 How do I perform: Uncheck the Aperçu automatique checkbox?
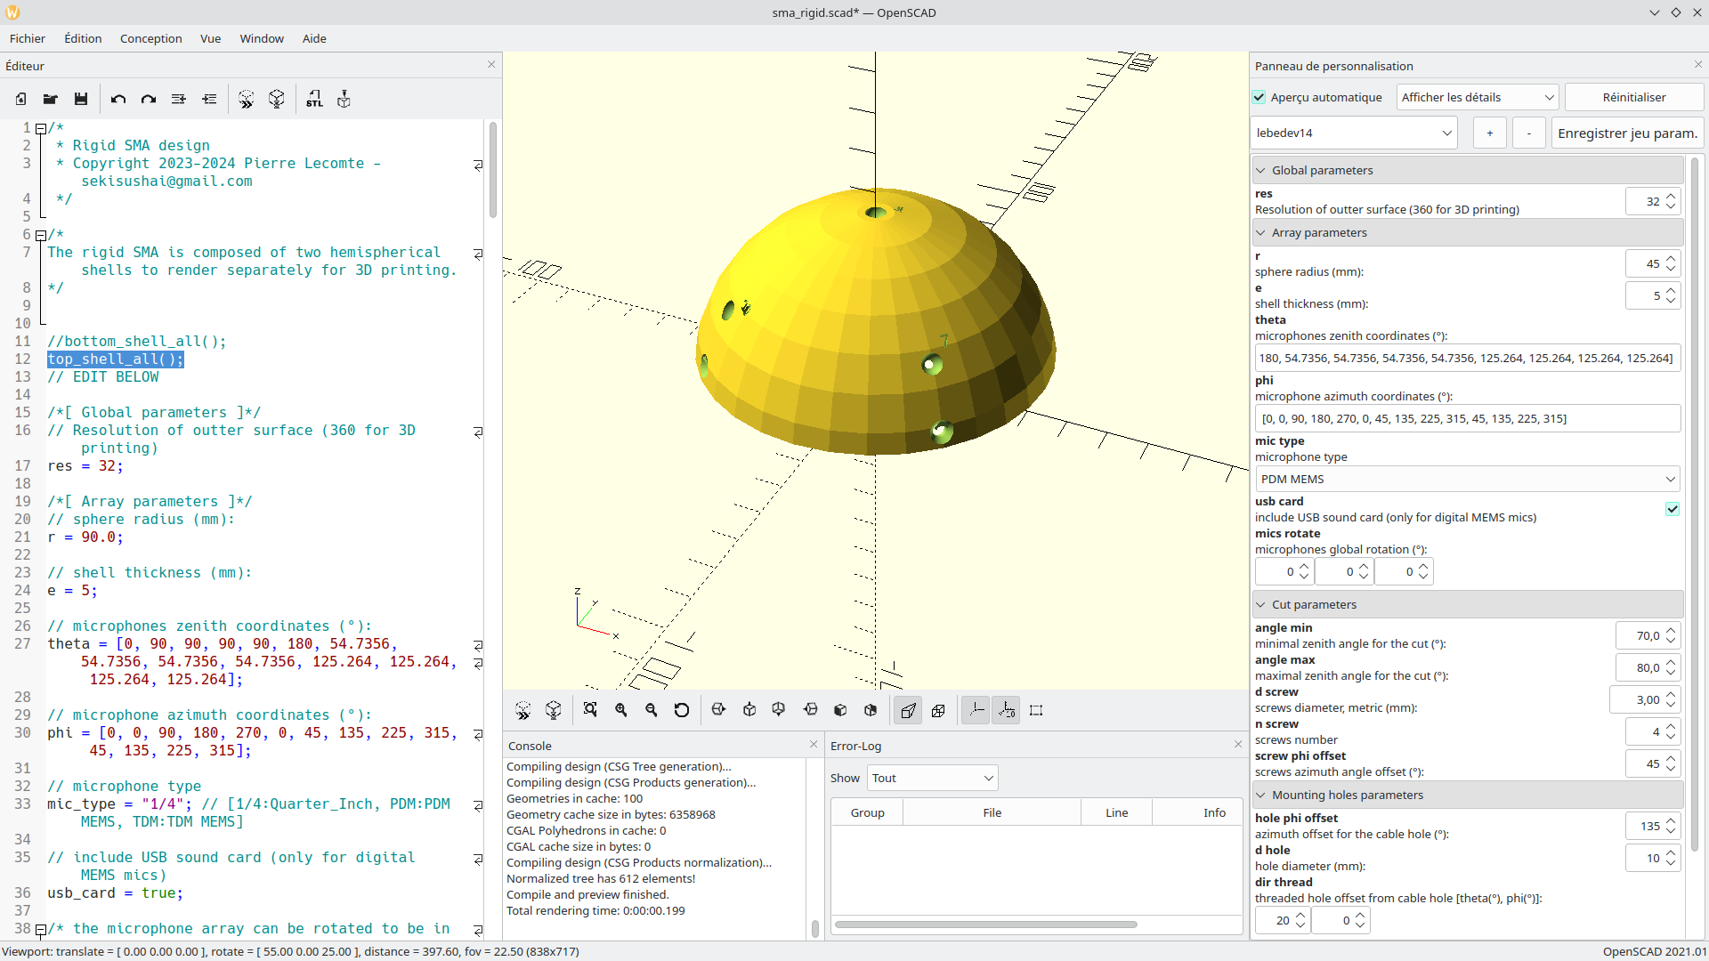pos(1259,97)
